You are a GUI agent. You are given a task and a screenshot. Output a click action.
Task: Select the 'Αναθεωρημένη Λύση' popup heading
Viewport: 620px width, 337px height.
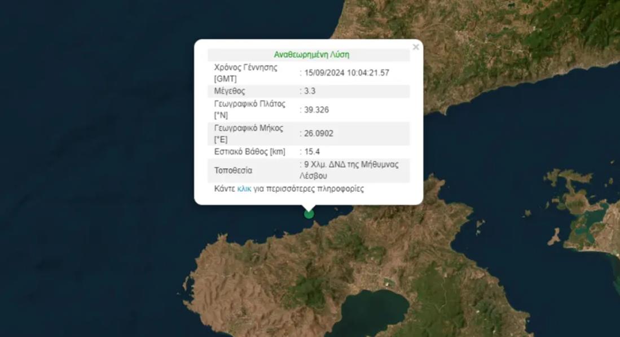(x=311, y=55)
